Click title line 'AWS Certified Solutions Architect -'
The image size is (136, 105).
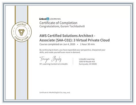[x=67, y=36]
